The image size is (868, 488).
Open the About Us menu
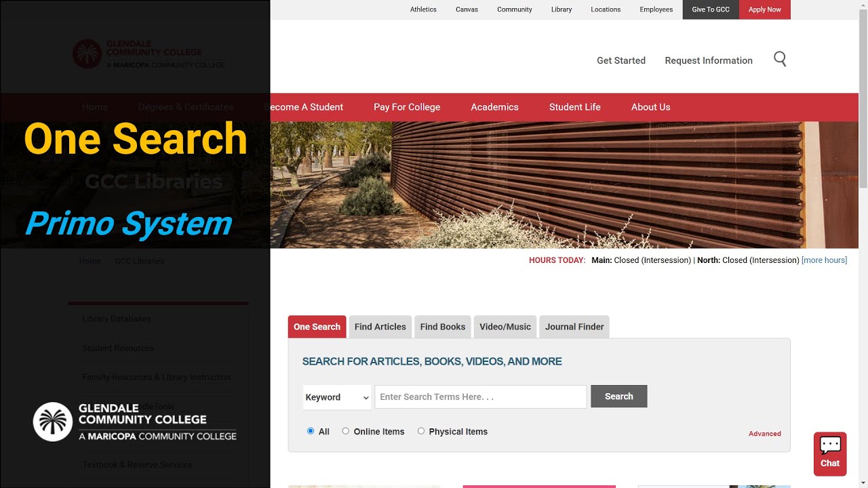click(x=650, y=107)
